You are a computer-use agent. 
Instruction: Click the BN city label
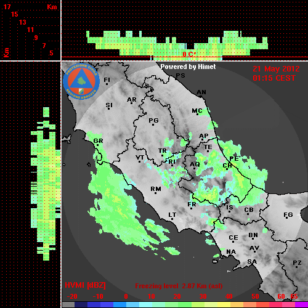click(253, 235)
